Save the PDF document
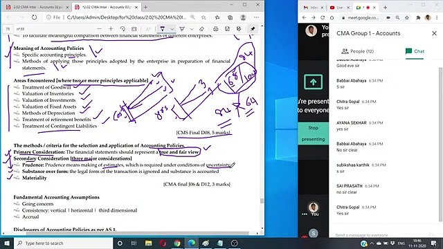The width and height of the screenshot is (443, 249). (227, 29)
